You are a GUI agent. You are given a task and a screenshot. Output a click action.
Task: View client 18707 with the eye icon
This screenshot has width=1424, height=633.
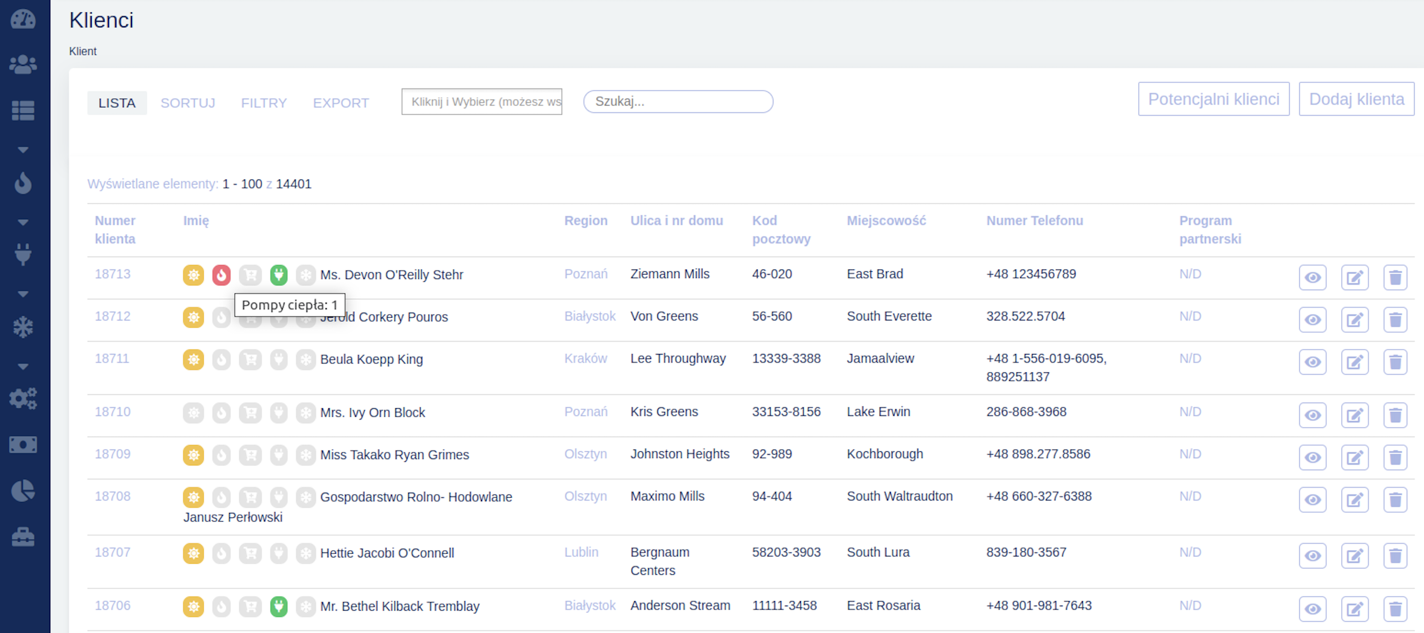(x=1313, y=556)
